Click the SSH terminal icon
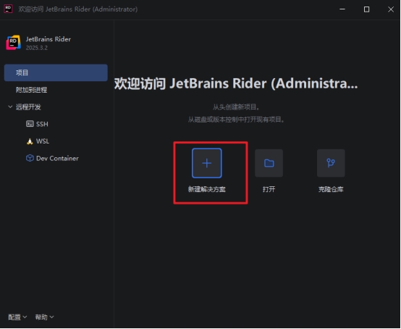The width and height of the screenshot is (401, 329). click(30, 124)
